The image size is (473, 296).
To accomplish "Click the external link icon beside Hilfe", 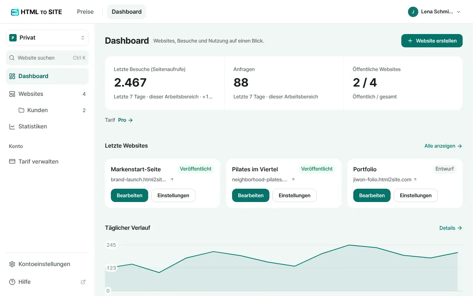I will 83,282.
